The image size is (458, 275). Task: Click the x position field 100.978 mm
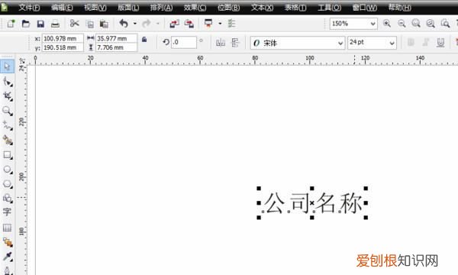[63, 38]
